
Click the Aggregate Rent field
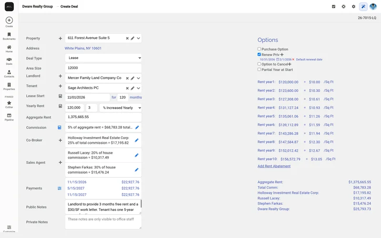tap(103, 117)
